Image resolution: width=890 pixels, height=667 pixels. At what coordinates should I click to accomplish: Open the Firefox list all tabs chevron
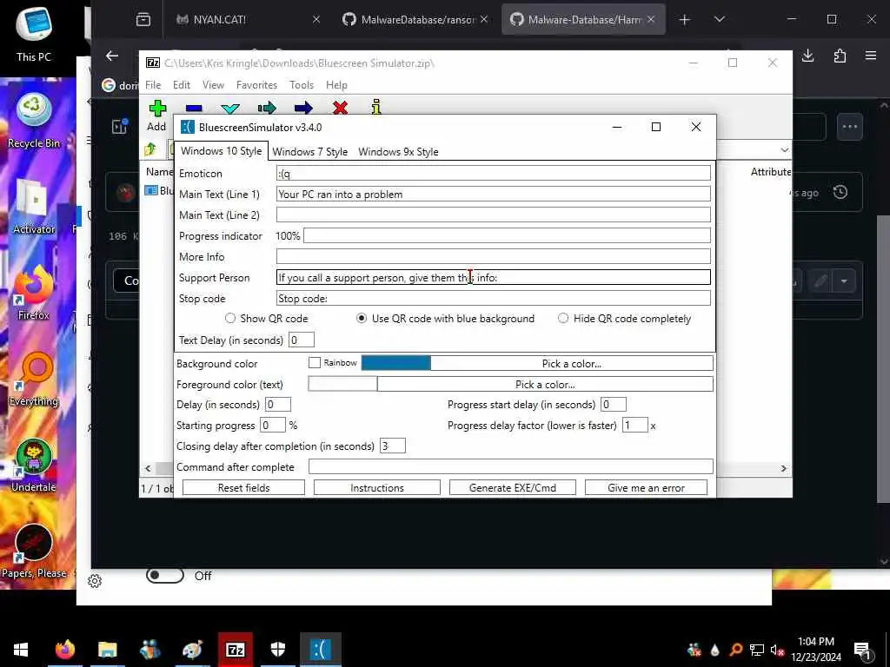pos(719,19)
